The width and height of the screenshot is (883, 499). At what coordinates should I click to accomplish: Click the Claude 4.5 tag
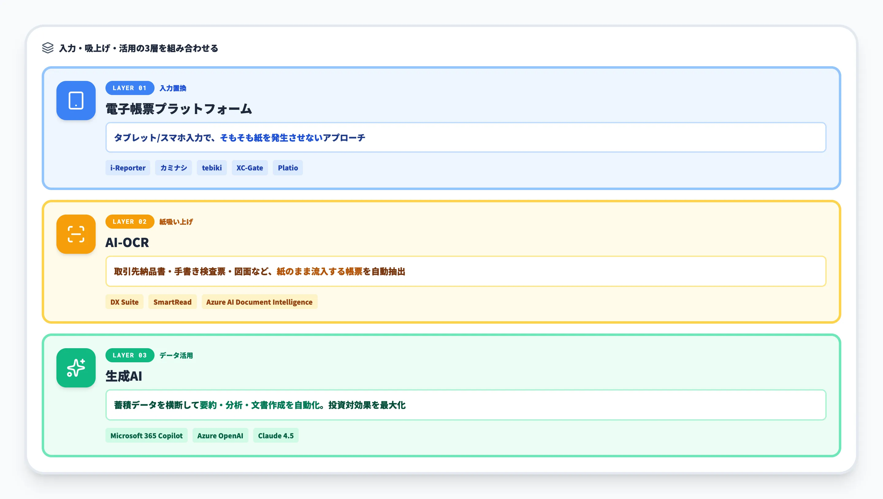click(x=276, y=436)
